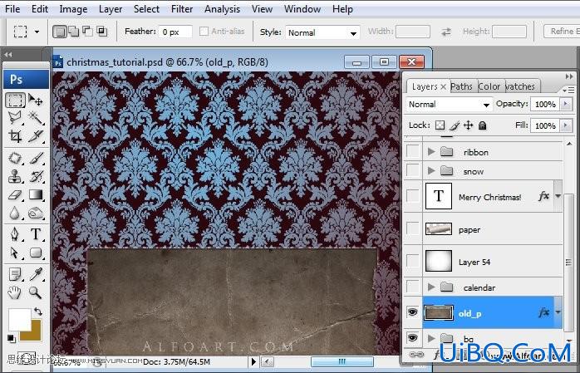580x373 pixels.
Task: Open the Analysis menu
Action: [222, 9]
